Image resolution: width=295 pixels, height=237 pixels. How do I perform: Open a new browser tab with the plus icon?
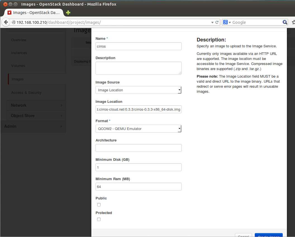pos(68,13)
